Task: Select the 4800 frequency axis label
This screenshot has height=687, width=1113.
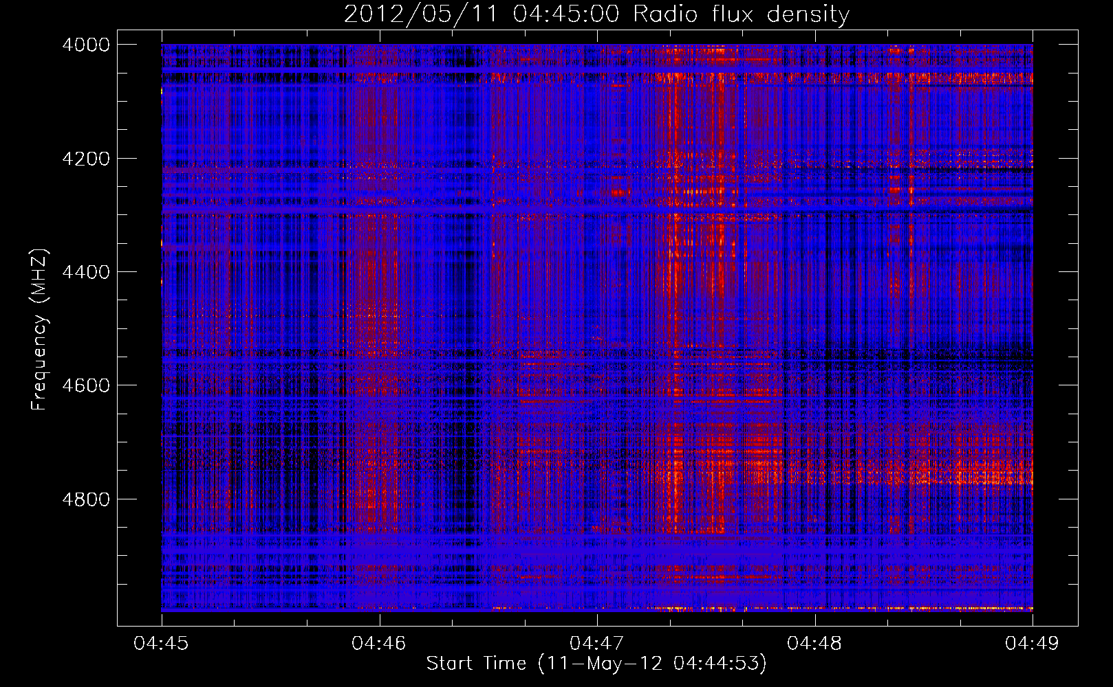Action: (86, 499)
